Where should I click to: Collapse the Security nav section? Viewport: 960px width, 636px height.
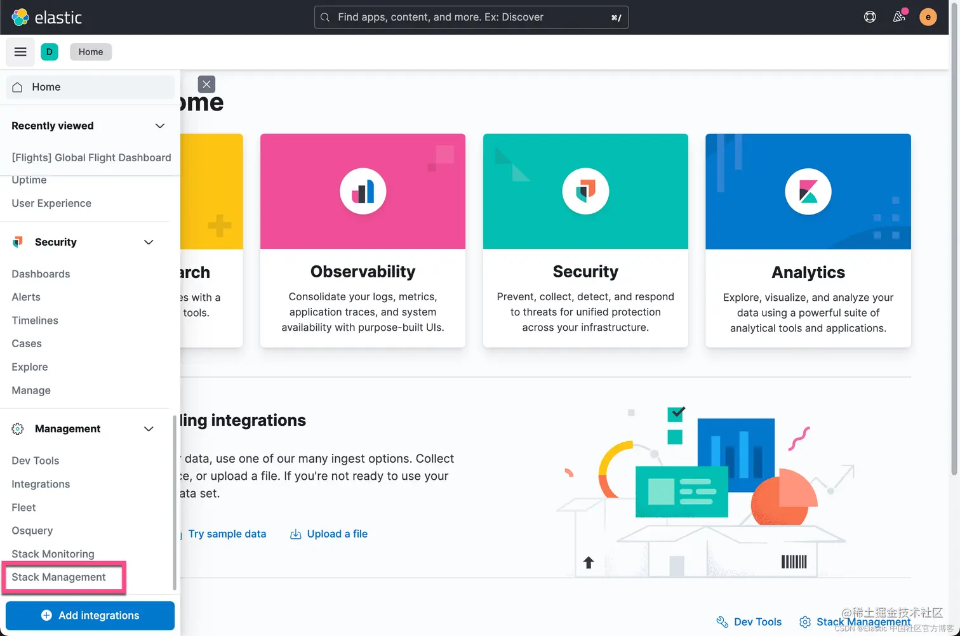point(149,242)
